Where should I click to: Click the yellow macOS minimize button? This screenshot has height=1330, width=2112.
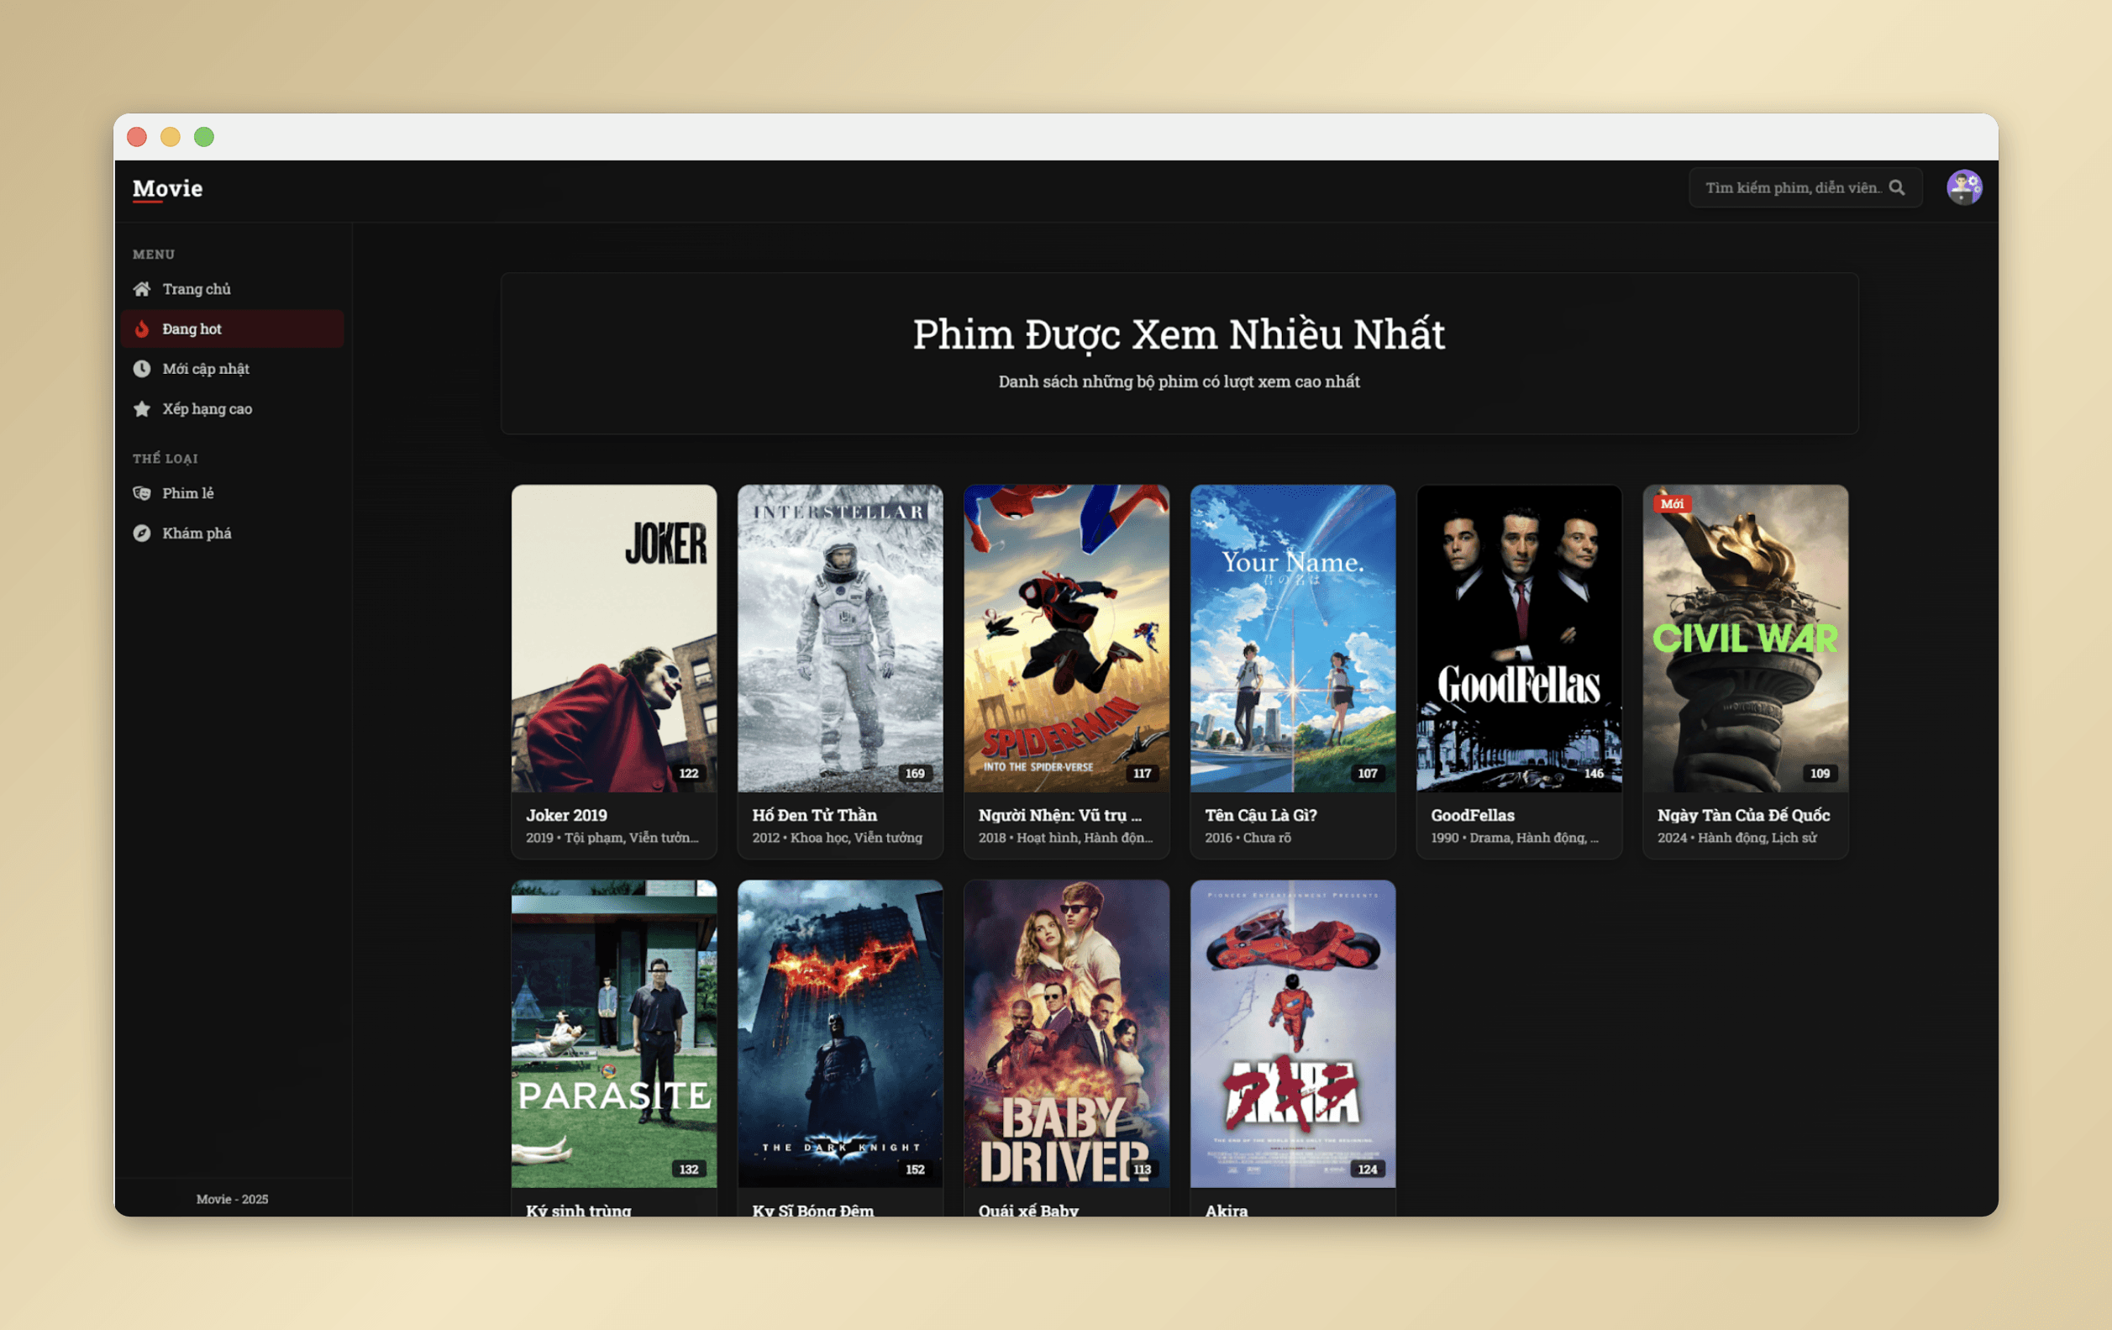(171, 137)
